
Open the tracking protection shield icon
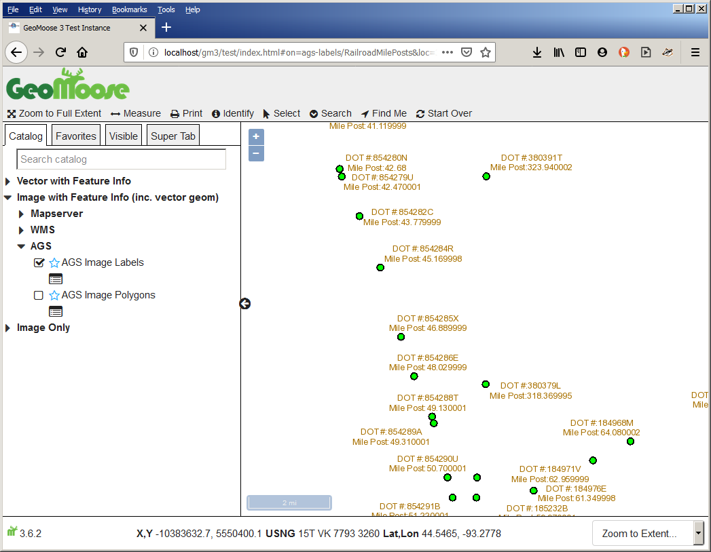coord(134,52)
